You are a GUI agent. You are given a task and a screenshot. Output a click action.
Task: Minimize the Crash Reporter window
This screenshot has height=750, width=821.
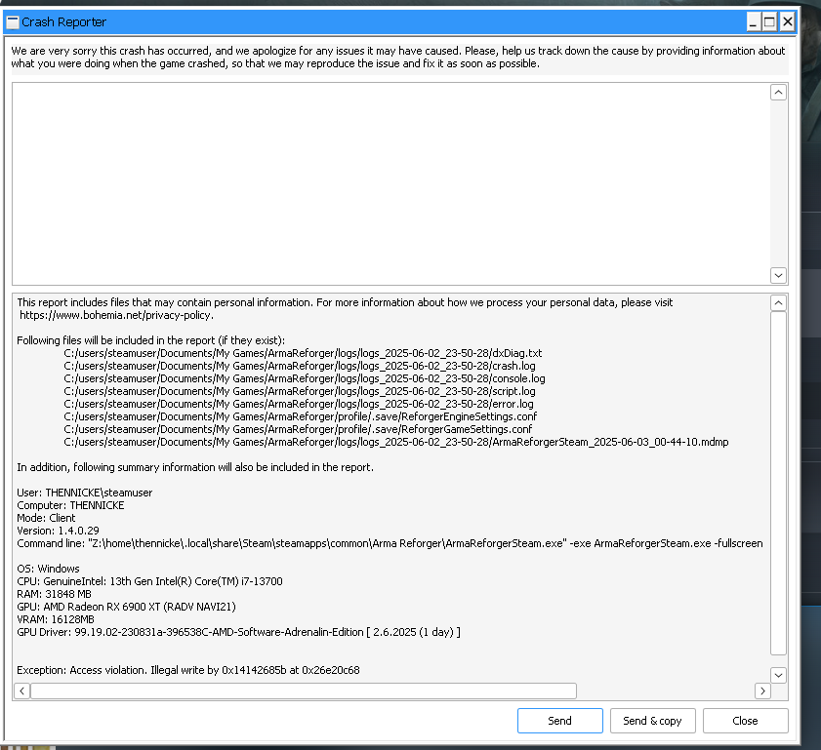753,22
